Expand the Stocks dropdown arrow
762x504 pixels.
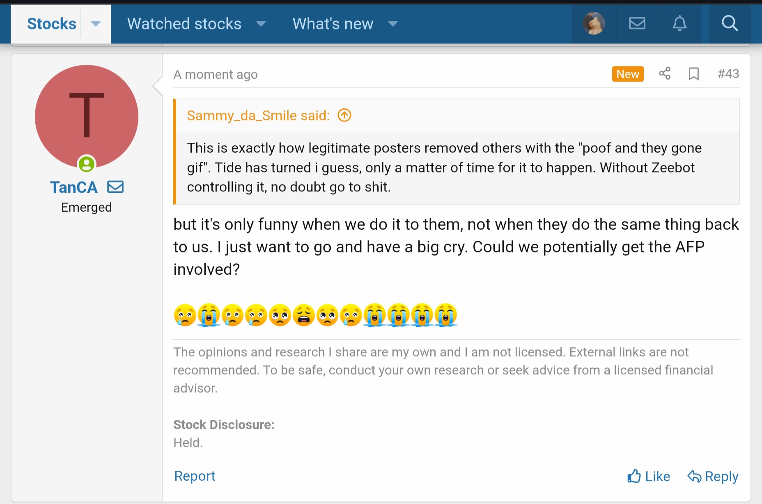[x=96, y=24]
